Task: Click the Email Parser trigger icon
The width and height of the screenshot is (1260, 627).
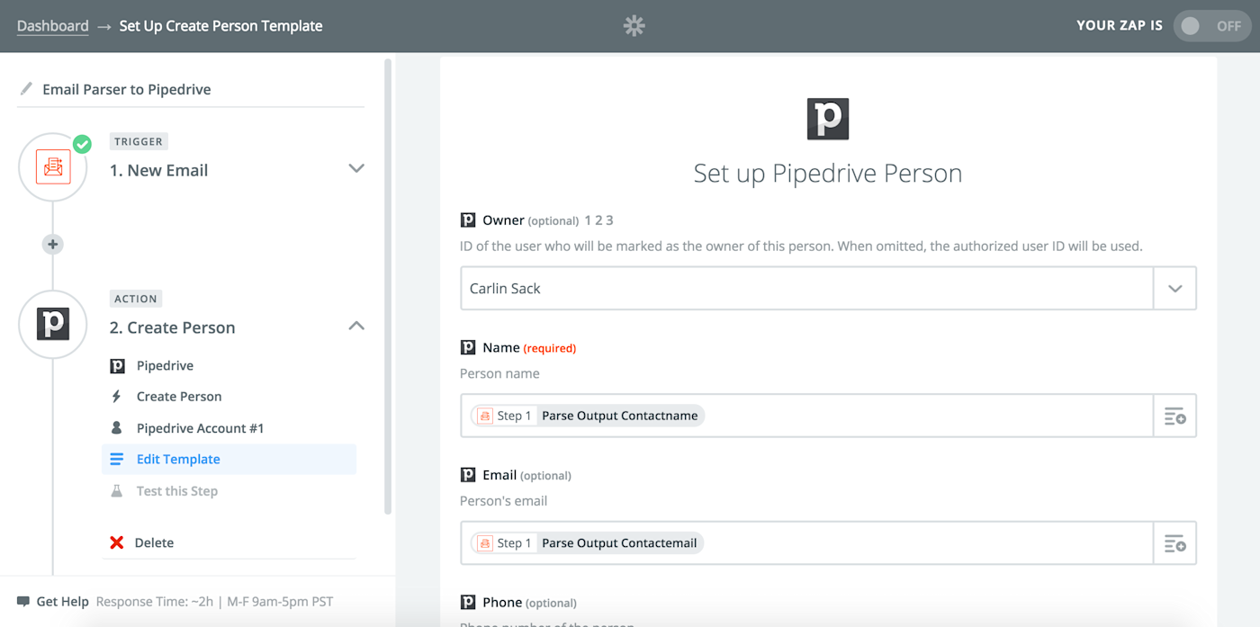Action: coord(53,167)
